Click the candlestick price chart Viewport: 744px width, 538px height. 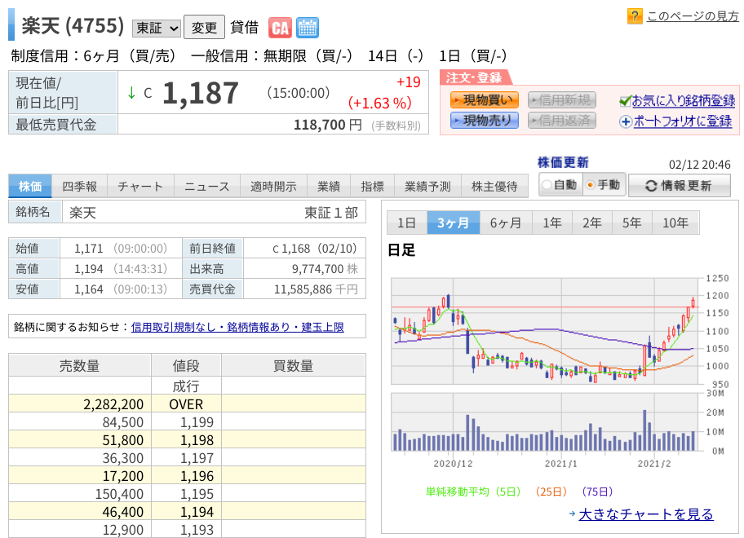tap(545, 331)
